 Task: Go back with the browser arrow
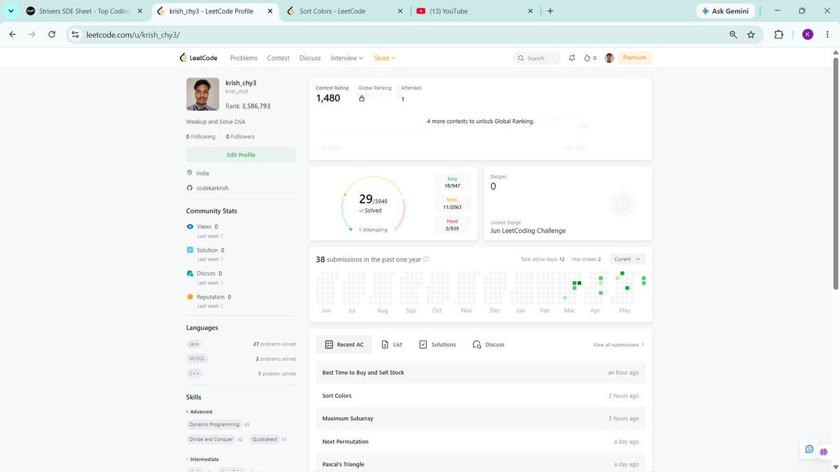(x=12, y=34)
